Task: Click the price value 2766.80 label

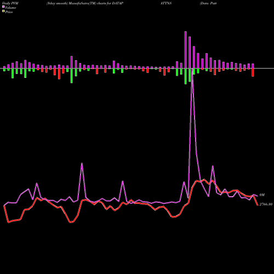Action: click(266, 204)
